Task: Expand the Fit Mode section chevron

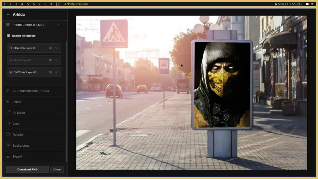Action: 58,113
